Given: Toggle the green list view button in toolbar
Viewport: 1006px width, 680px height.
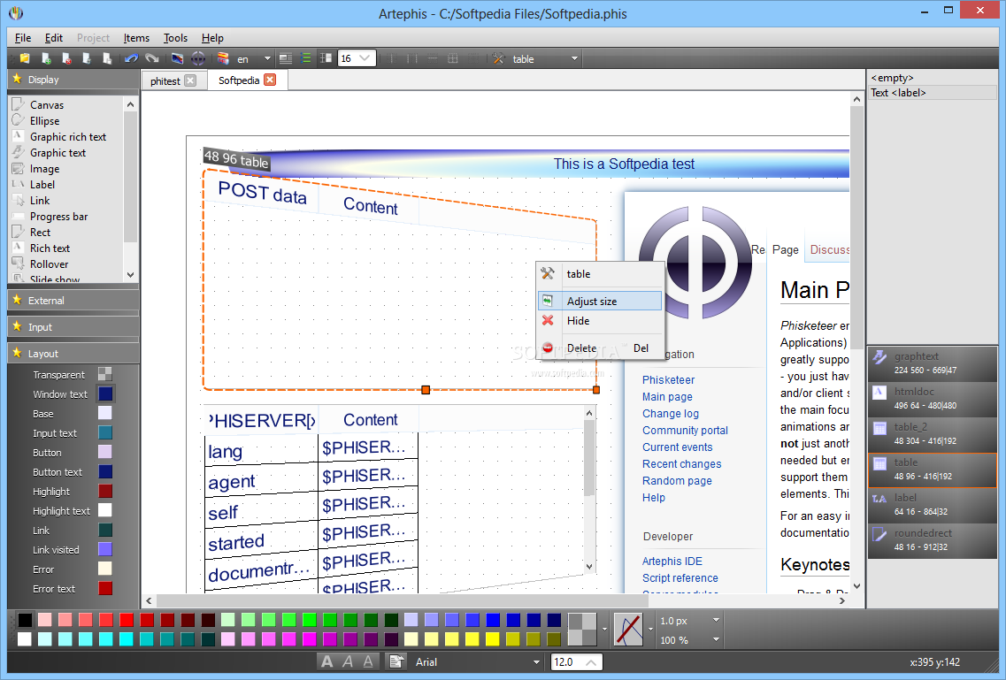Looking at the screenshot, I should [306, 58].
